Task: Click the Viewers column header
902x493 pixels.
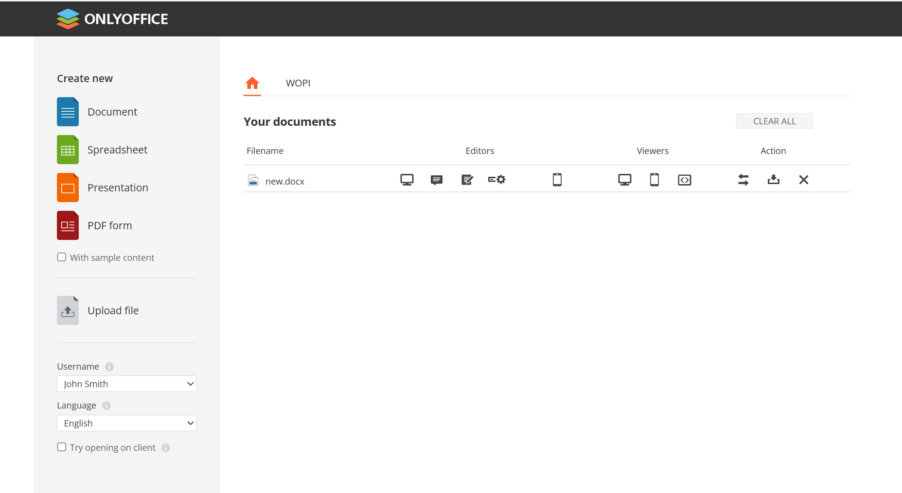Action: coord(653,151)
